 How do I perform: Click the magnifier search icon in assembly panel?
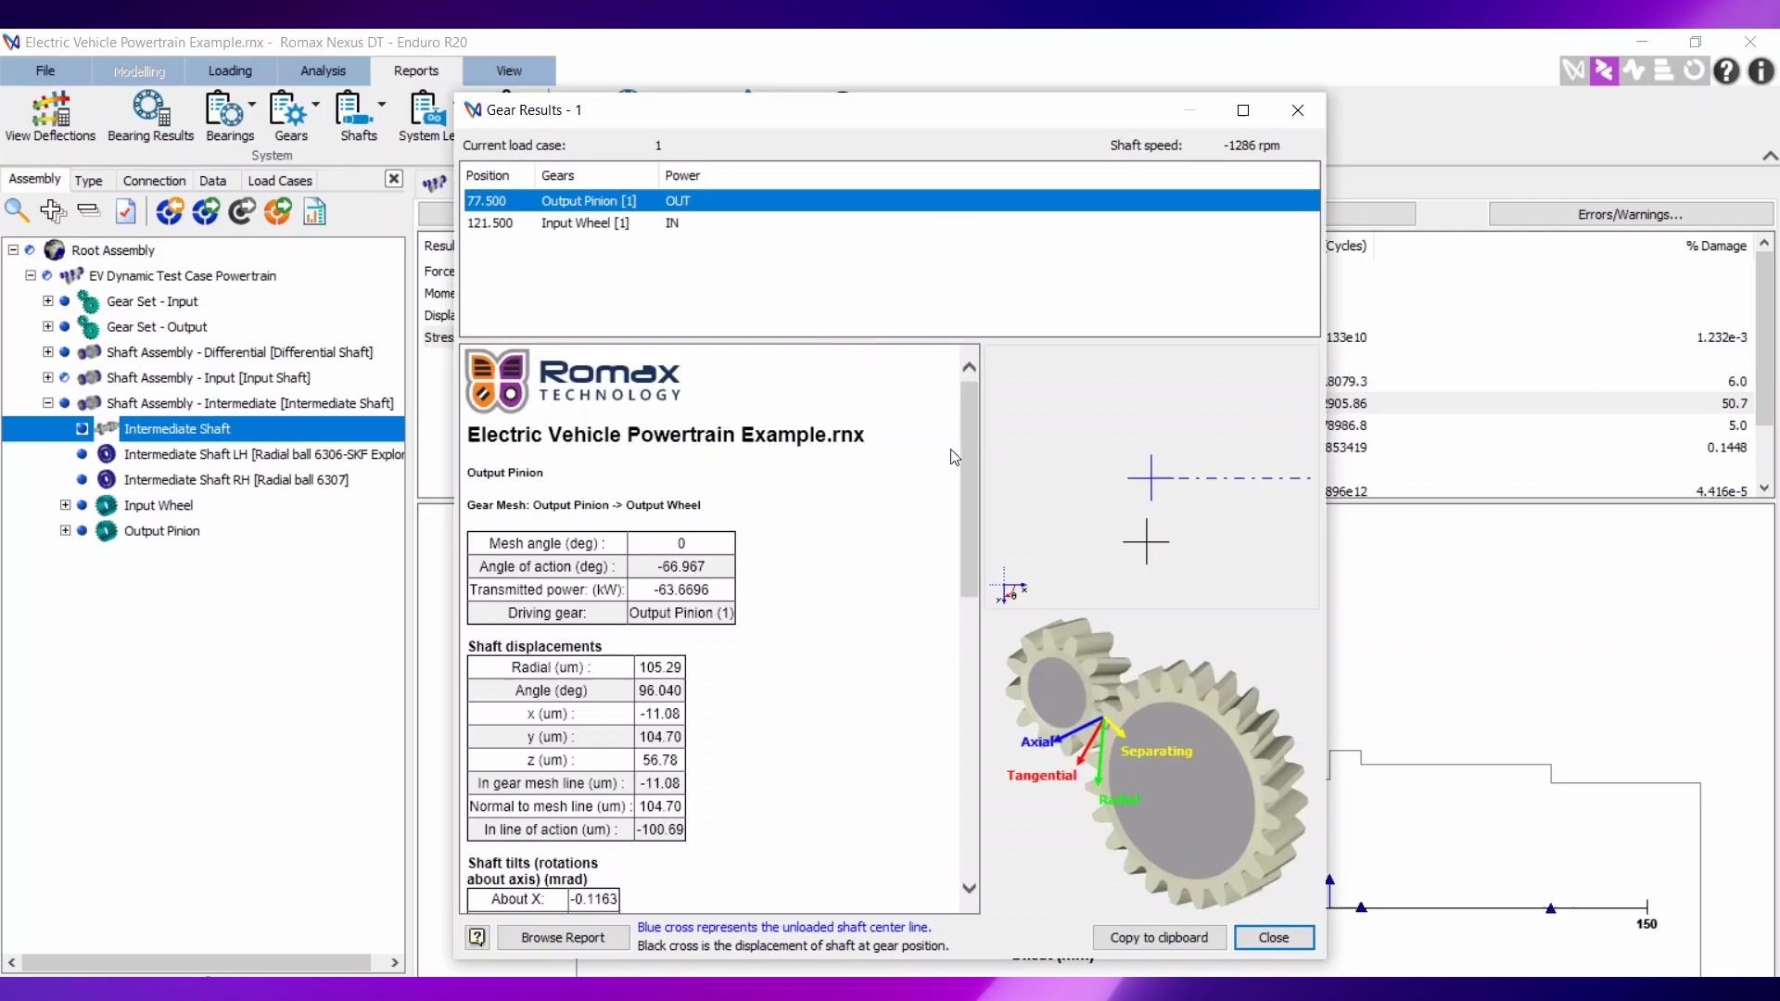point(17,211)
